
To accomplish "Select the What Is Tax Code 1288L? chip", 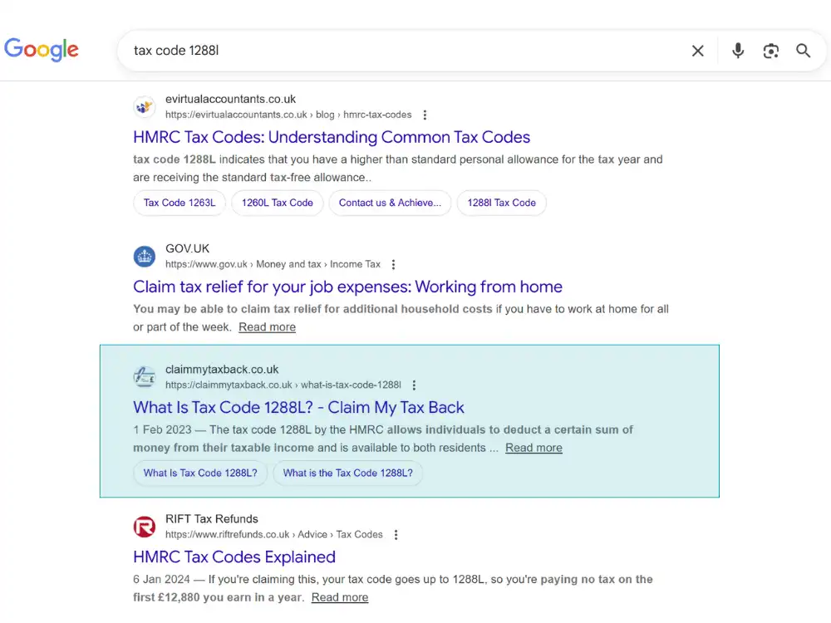I will [x=199, y=473].
